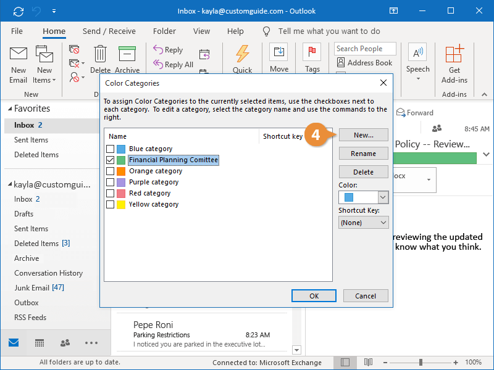The width and height of the screenshot is (494, 370).
Task: Click the Ignore conversation icon
Action: 74,49
